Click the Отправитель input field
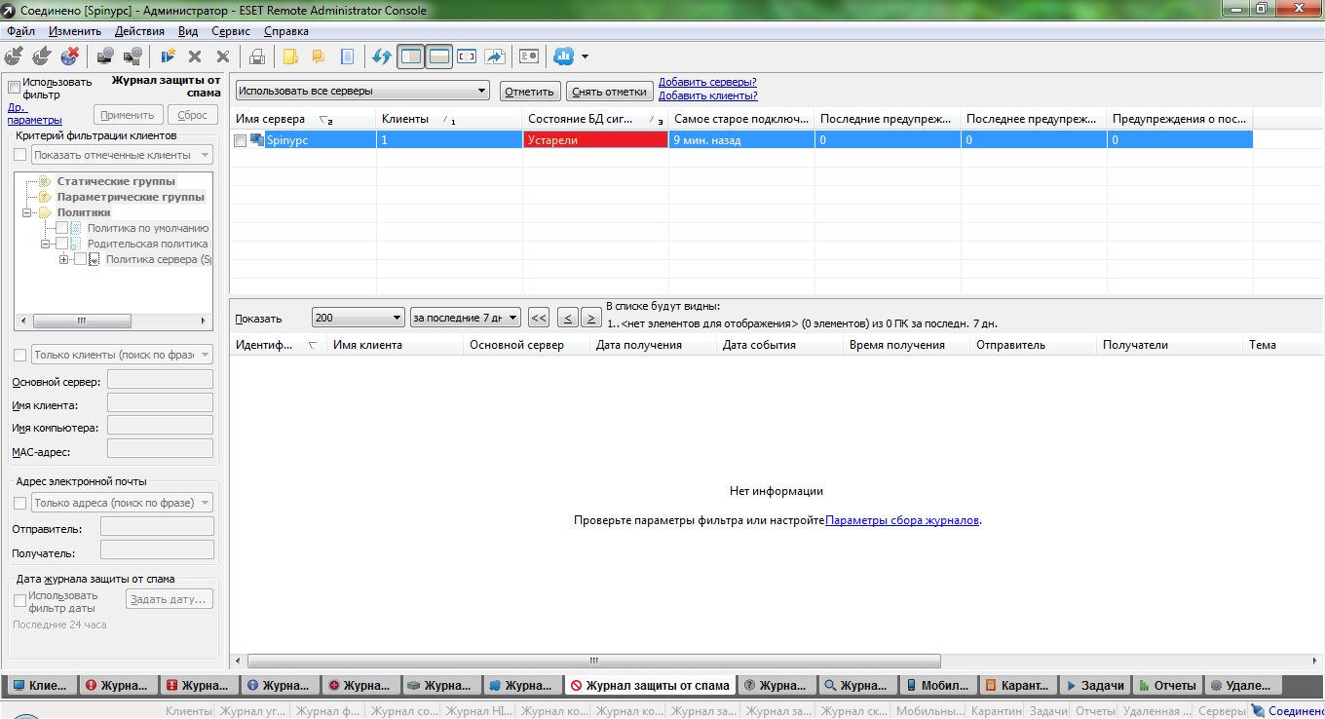The image size is (1325, 719). pyautogui.click(x=157, y=527)
